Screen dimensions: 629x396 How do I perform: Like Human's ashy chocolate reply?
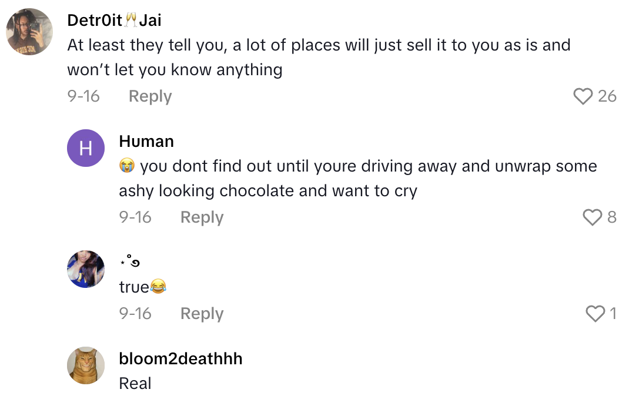[592, 217]
